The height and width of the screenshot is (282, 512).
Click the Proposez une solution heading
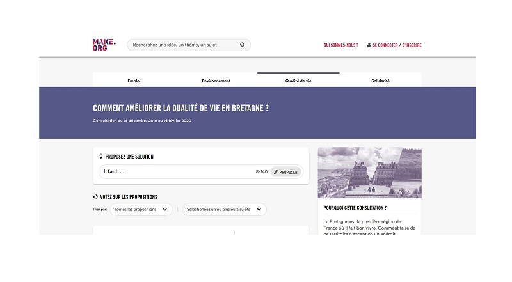pyautogui.click(x=129, y=157)
